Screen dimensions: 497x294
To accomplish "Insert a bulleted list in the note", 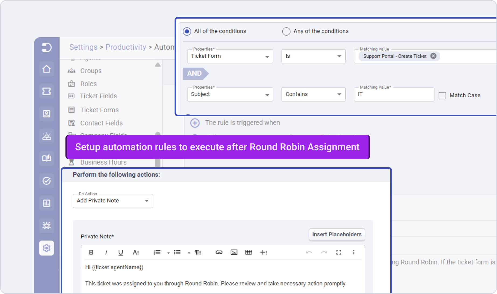I will coord(177,252).
